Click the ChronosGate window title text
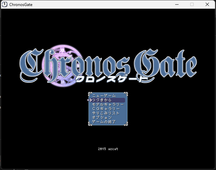The width and height of the screenshot is (216, 170). coord(21,5)
